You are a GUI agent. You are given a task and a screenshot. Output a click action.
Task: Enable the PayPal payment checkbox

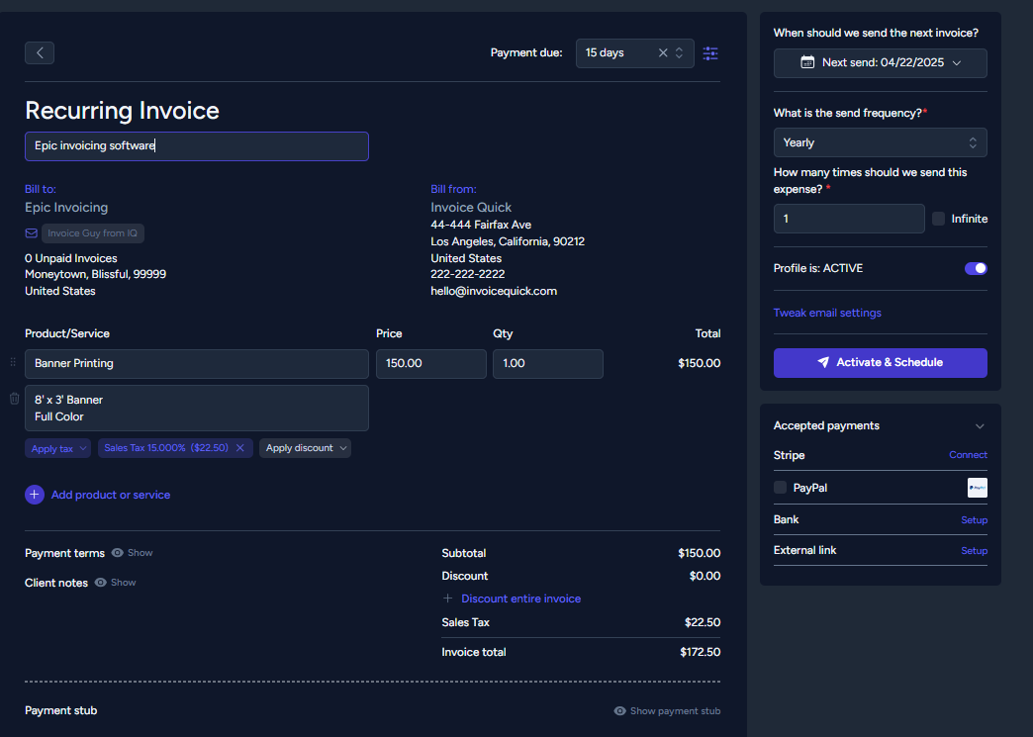(780, 488)
